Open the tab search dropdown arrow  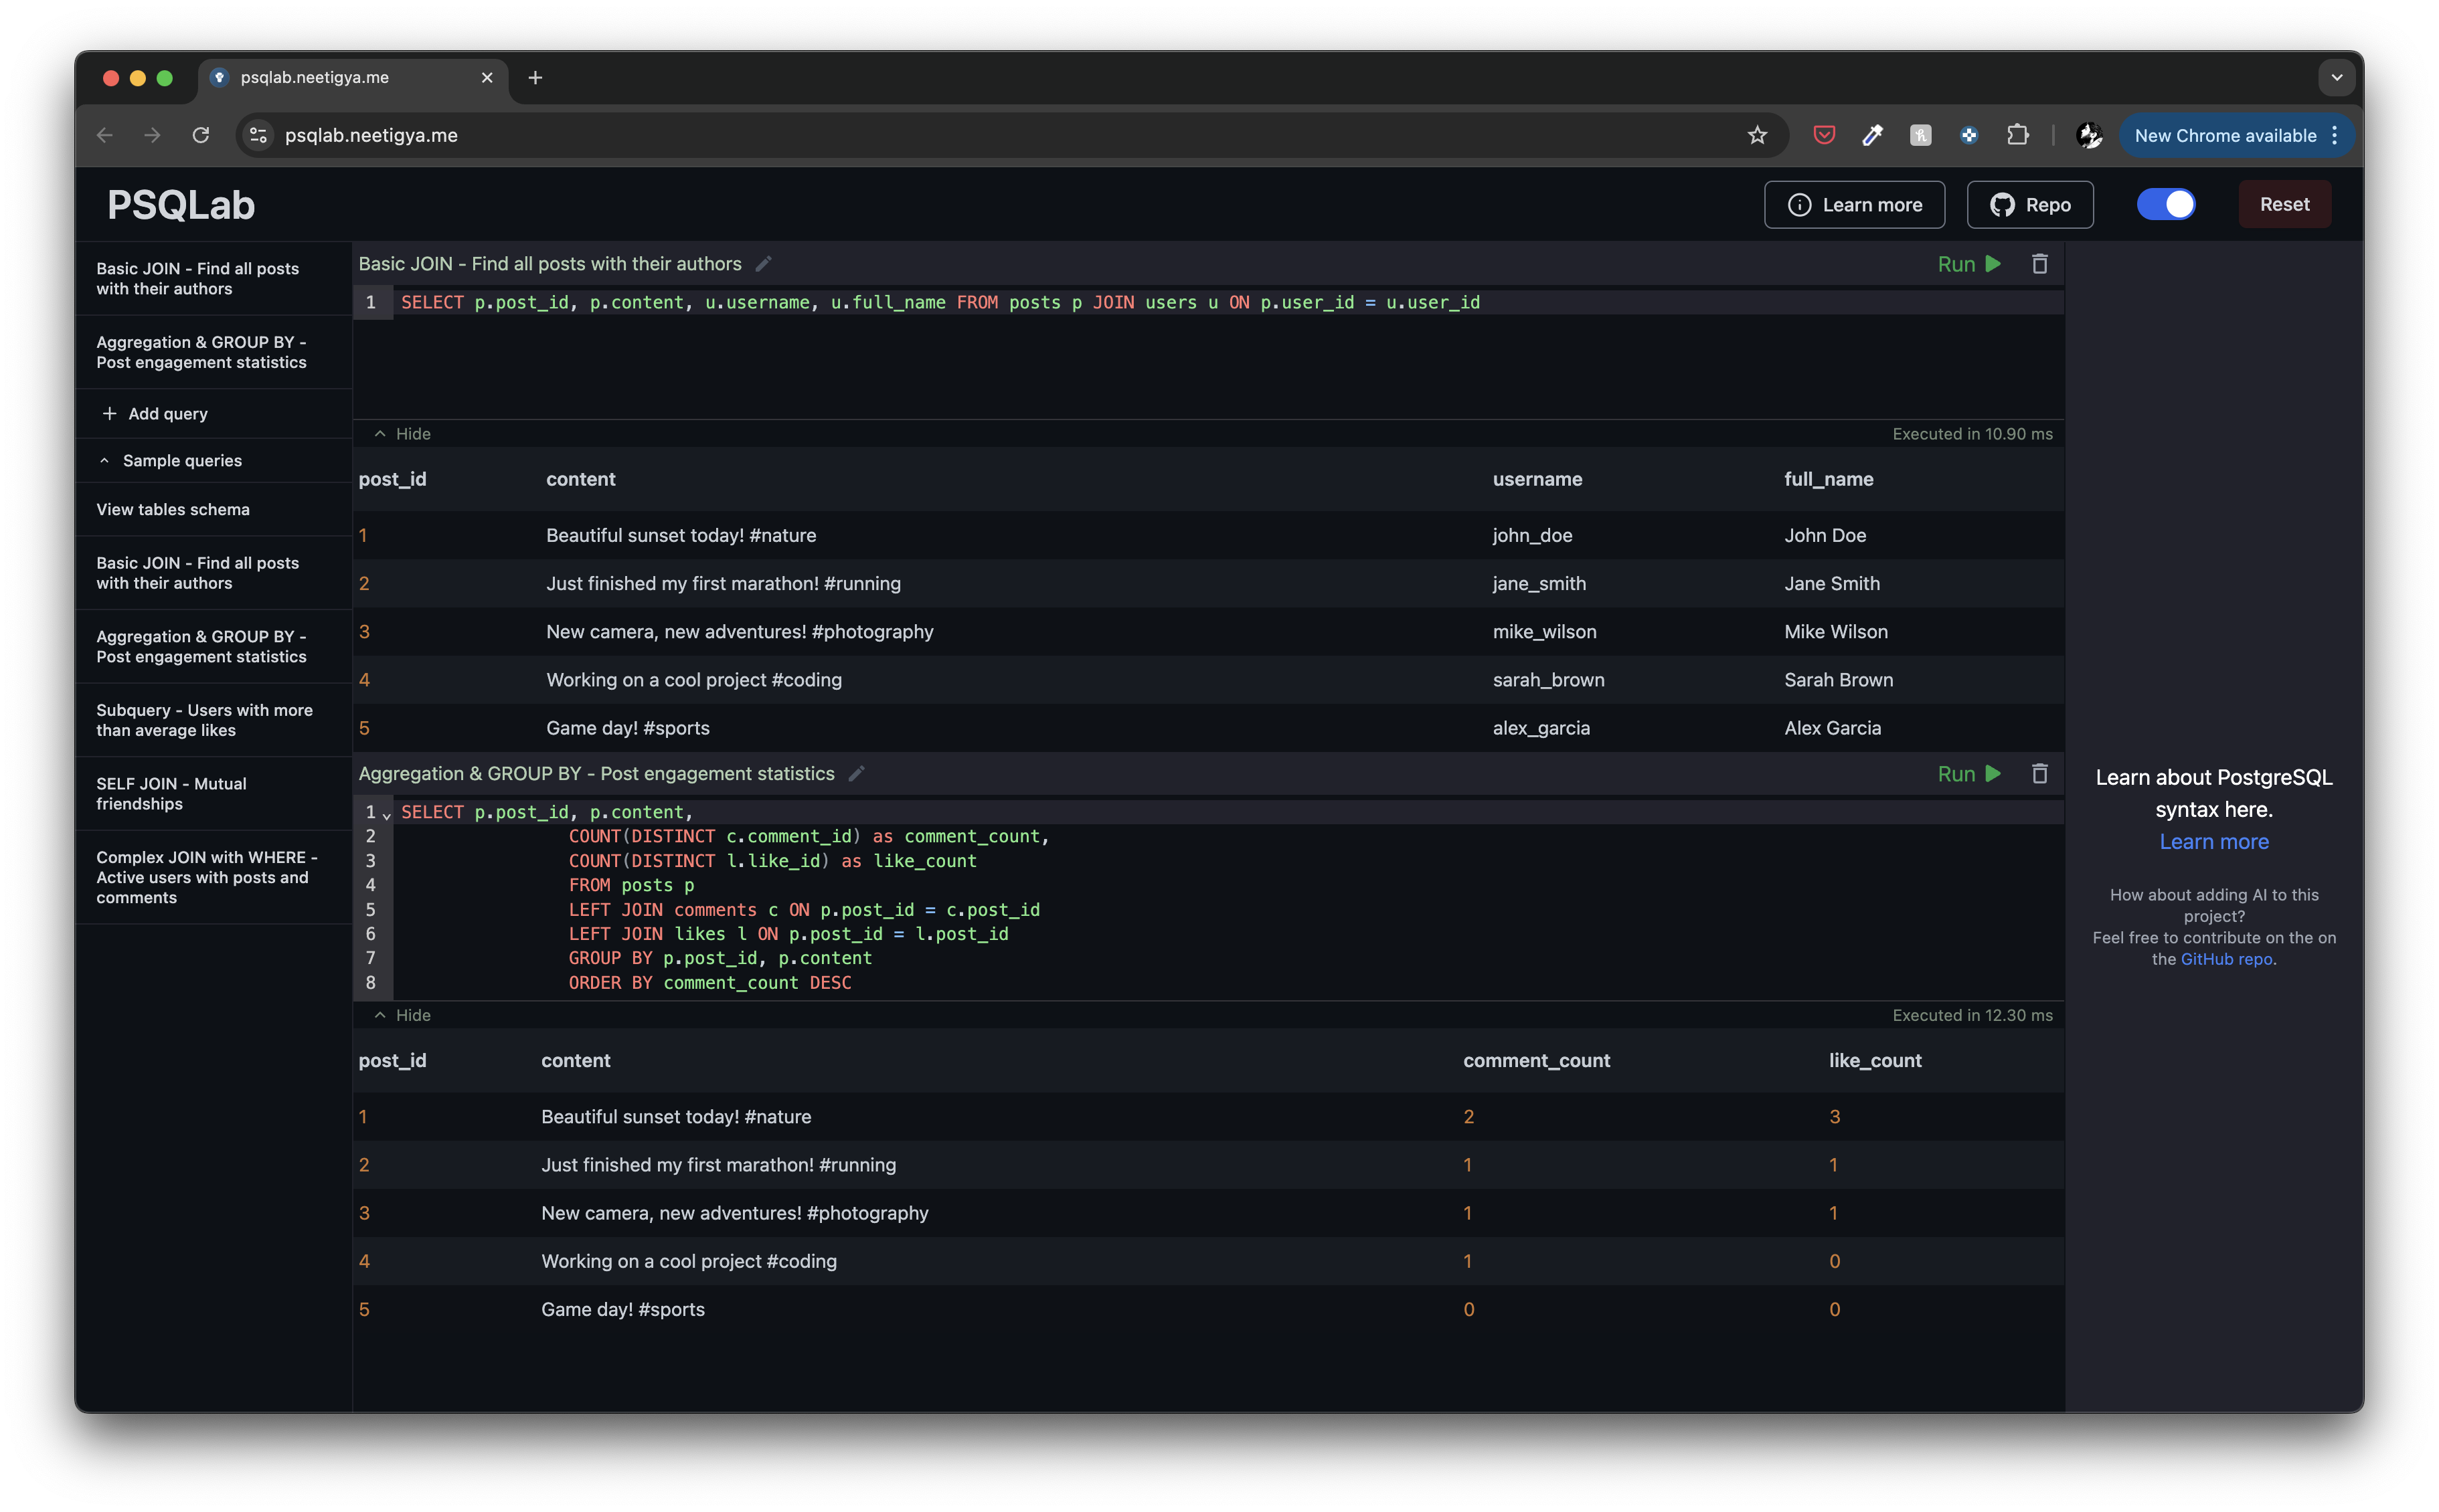tap(2336, 77)
